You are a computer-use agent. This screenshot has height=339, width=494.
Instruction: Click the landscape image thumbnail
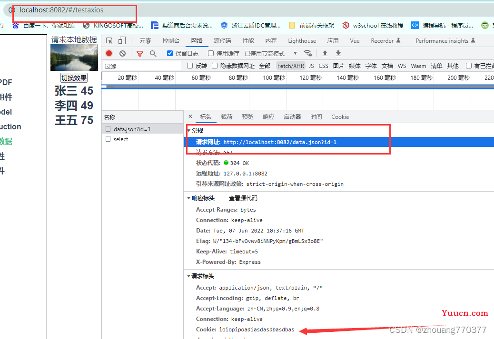point(74,57)
